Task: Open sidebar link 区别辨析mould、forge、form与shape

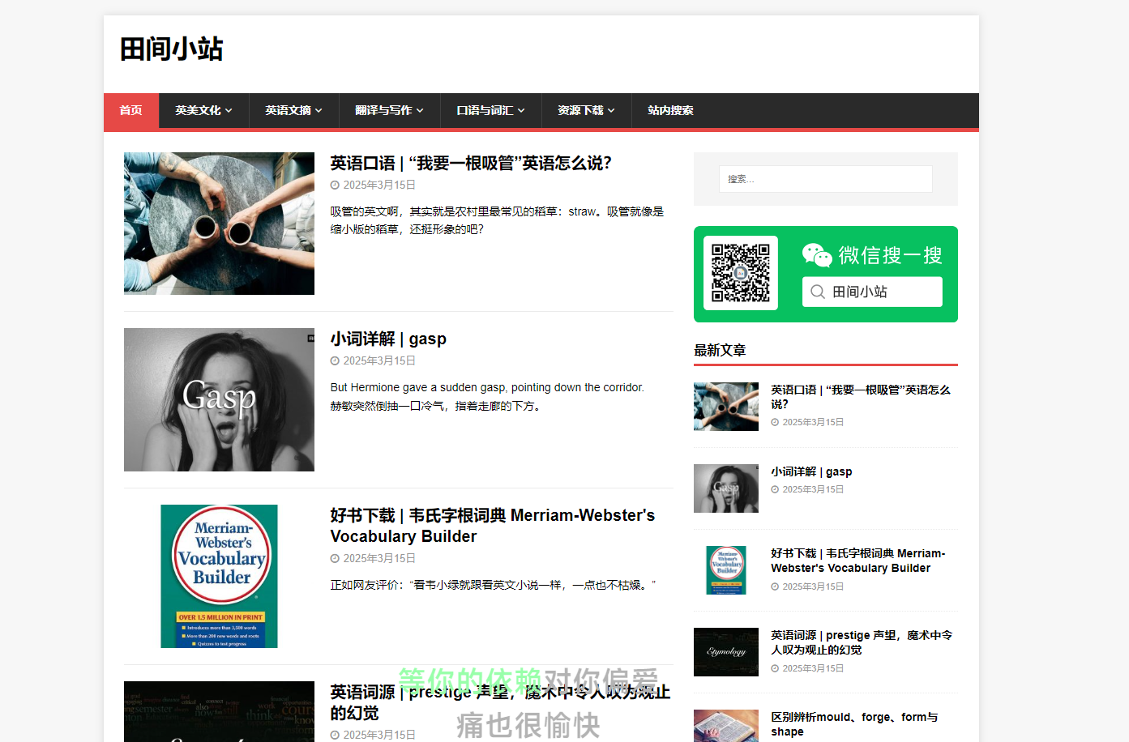Action: 854,724
